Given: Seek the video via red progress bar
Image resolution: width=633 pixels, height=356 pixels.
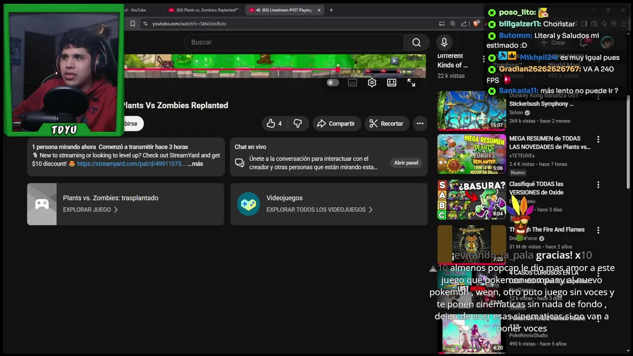Looking at the screenshot, I should [274, 70].
